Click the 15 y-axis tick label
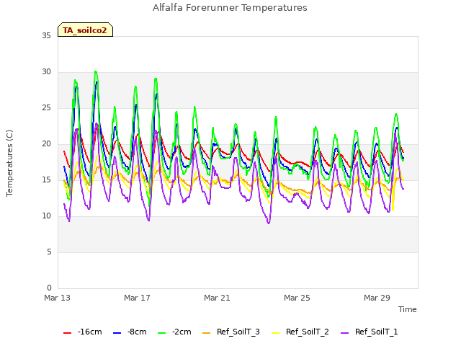461x346 pixels. [x=46, y=179]
